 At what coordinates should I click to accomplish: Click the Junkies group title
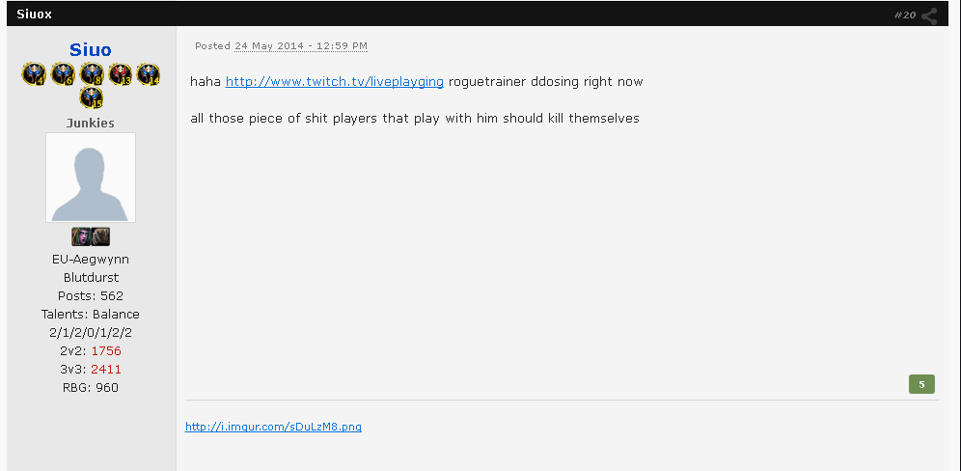pos(90,123)
